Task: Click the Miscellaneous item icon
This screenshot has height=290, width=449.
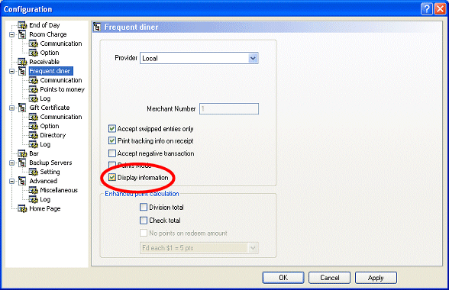Action: coord(34,190)
